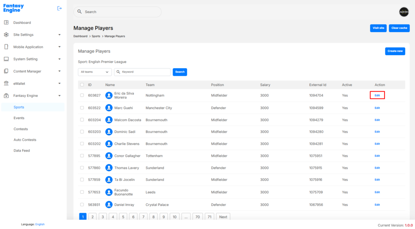The width and height of the screenshot is (415, 229).
Task: Click the logout icon beside Fantasy Engine logo
Action: pos(60,8)
